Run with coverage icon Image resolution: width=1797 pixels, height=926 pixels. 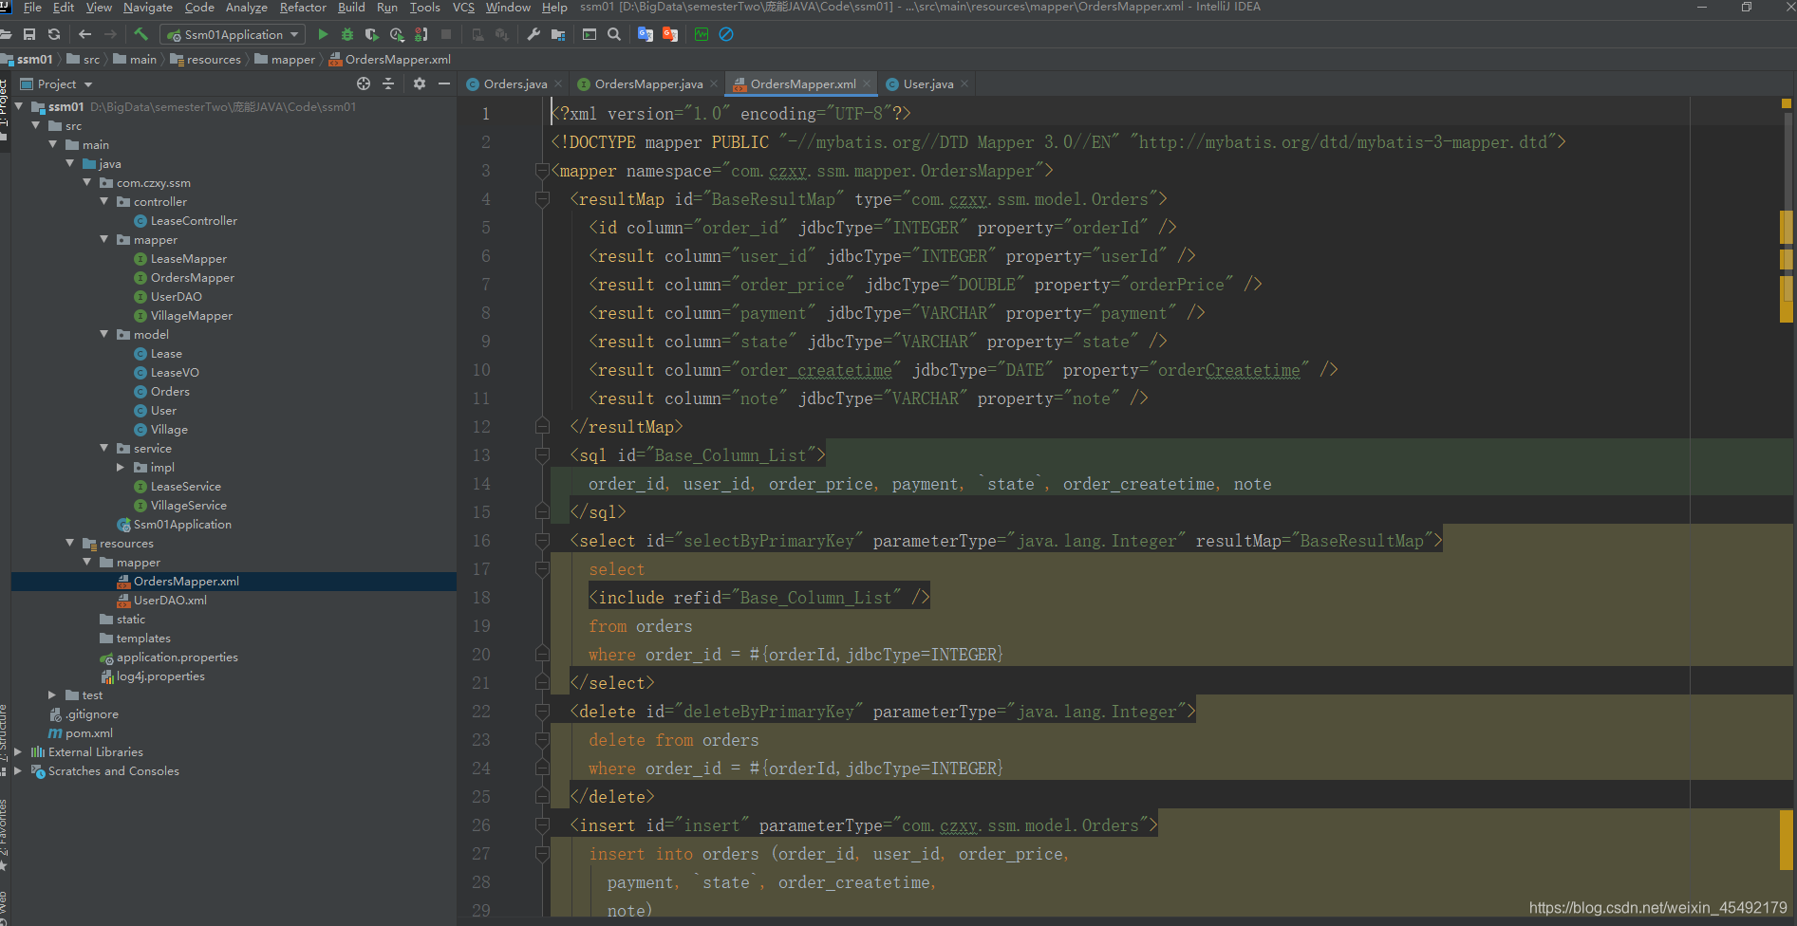click(x=372, y=34)
